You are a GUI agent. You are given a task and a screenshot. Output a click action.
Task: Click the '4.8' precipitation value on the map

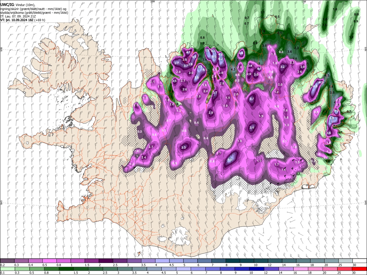[315, 86]
